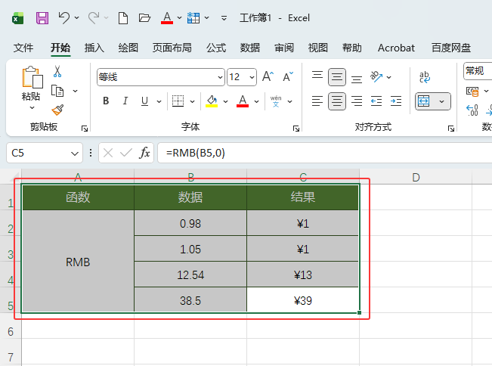This screenshot has width=492, height=366.
Task: Click the Open folder icon
Action: pyautogui.click(x=144, y=18)
